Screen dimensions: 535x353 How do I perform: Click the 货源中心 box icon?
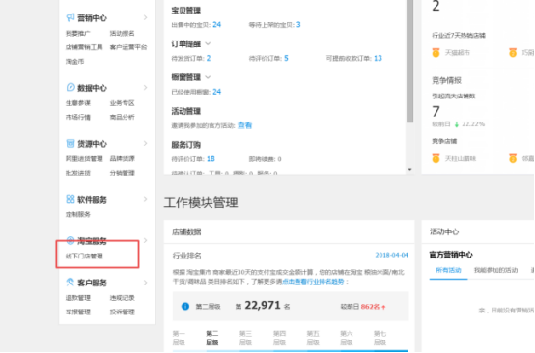70,143
